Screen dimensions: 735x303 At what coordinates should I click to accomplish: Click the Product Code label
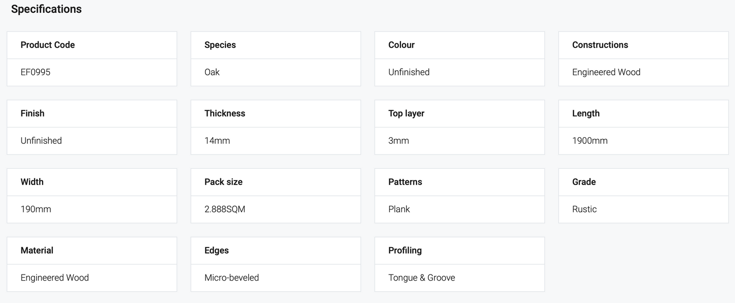(x=48, y=45)
